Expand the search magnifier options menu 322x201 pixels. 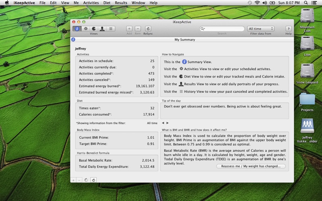(x=204, y=29)
